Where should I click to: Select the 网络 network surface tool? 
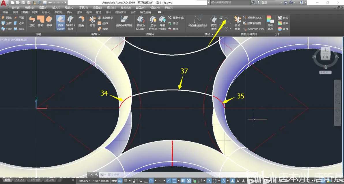pos(7,18)
